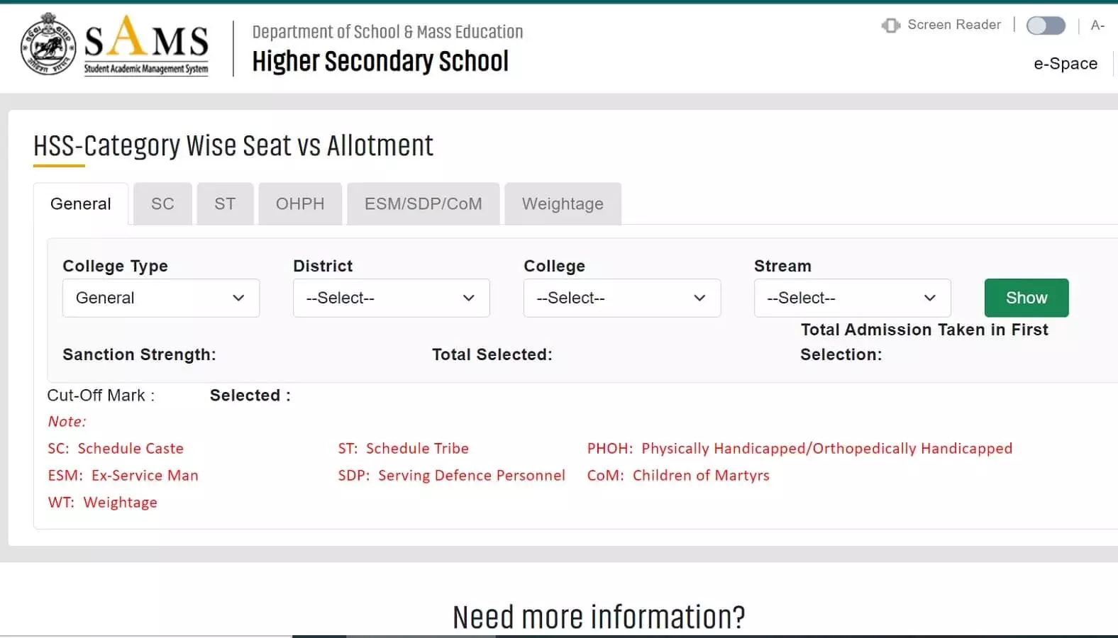The width and height of the screenshot is (1118, 638).
Task: Go to the Weightage tab
Action: pos(563,204)
